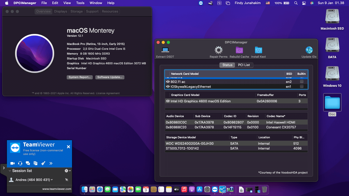The height and width of the screenshot is (196, 349).
Task: Select the ST500LT012-1DG142 storage row
Action: (236, 148)
